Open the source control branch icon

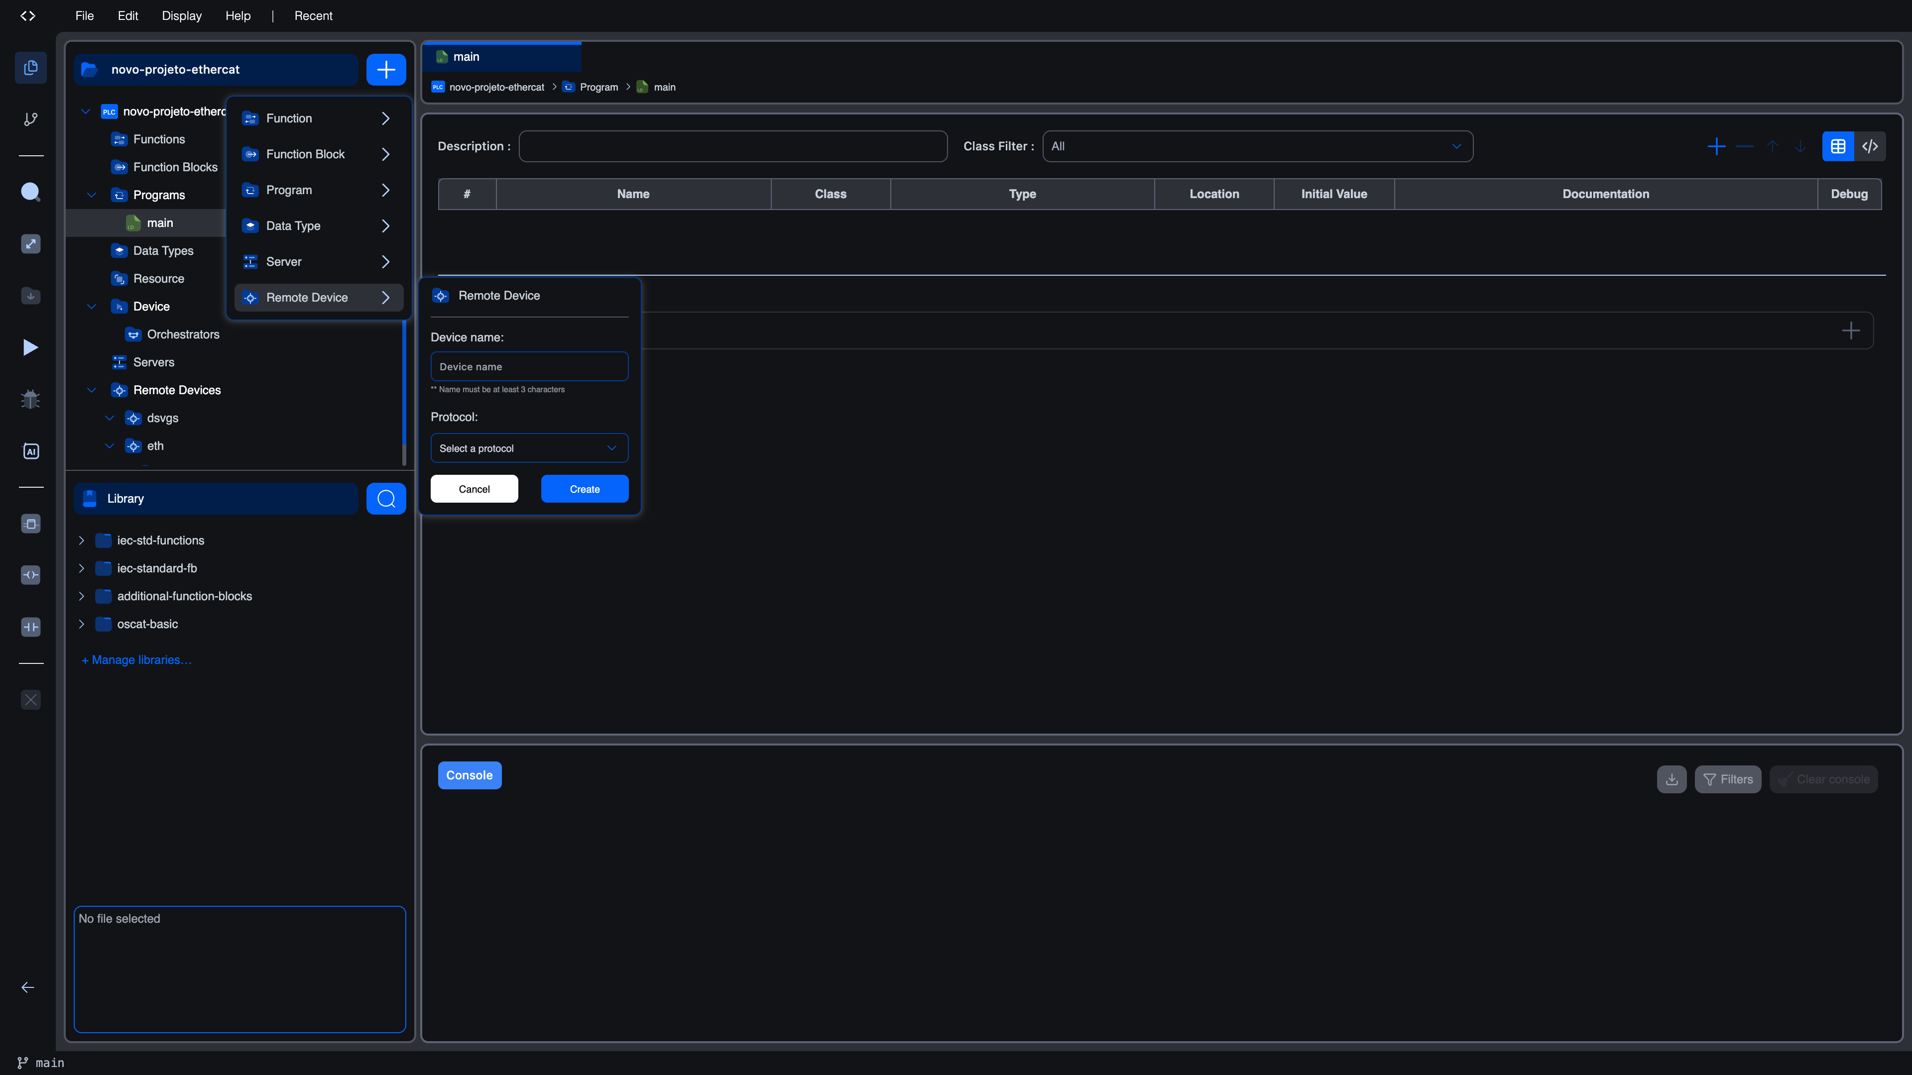[x=30, y=119]
